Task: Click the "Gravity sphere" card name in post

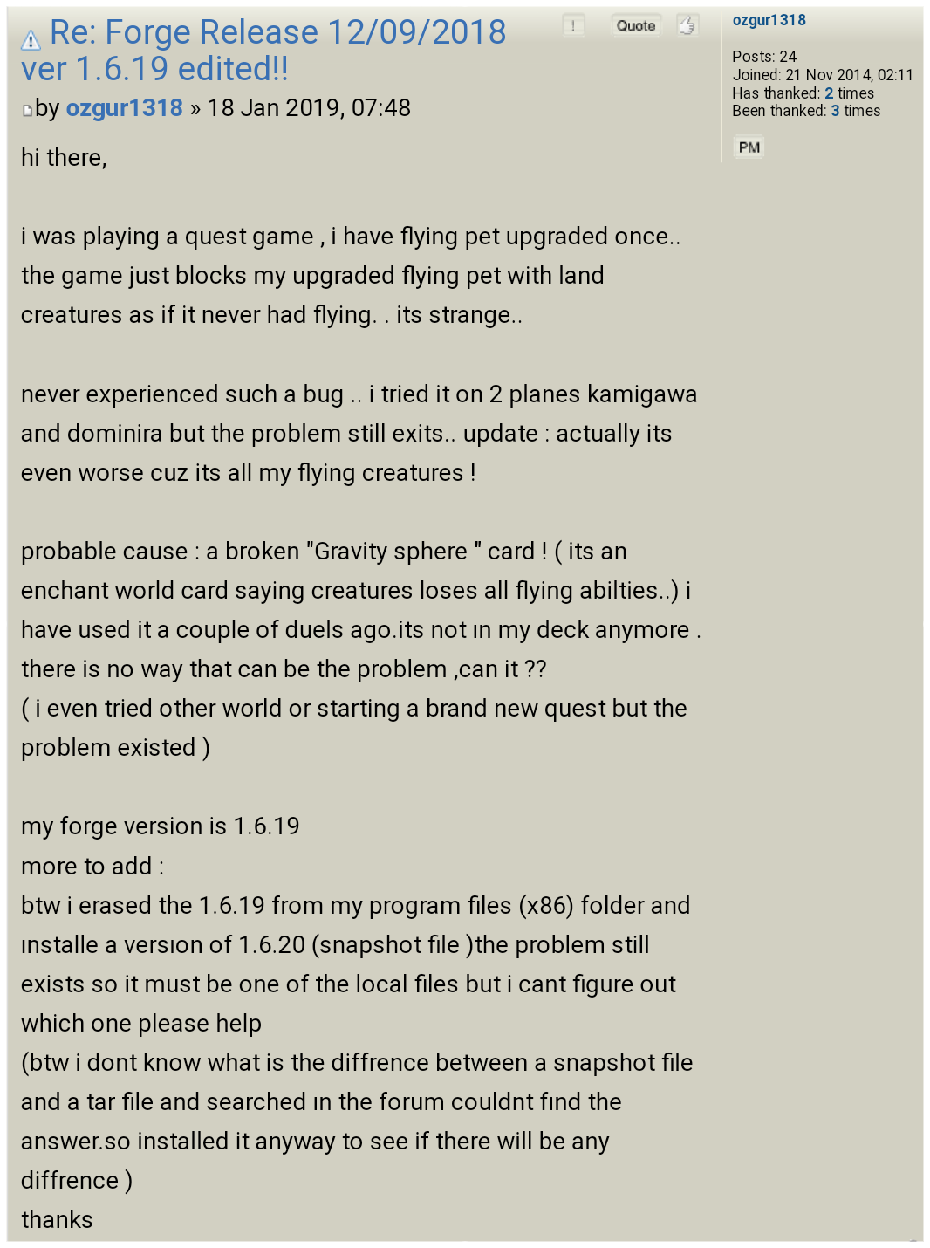Action: [x=391, y=552]
